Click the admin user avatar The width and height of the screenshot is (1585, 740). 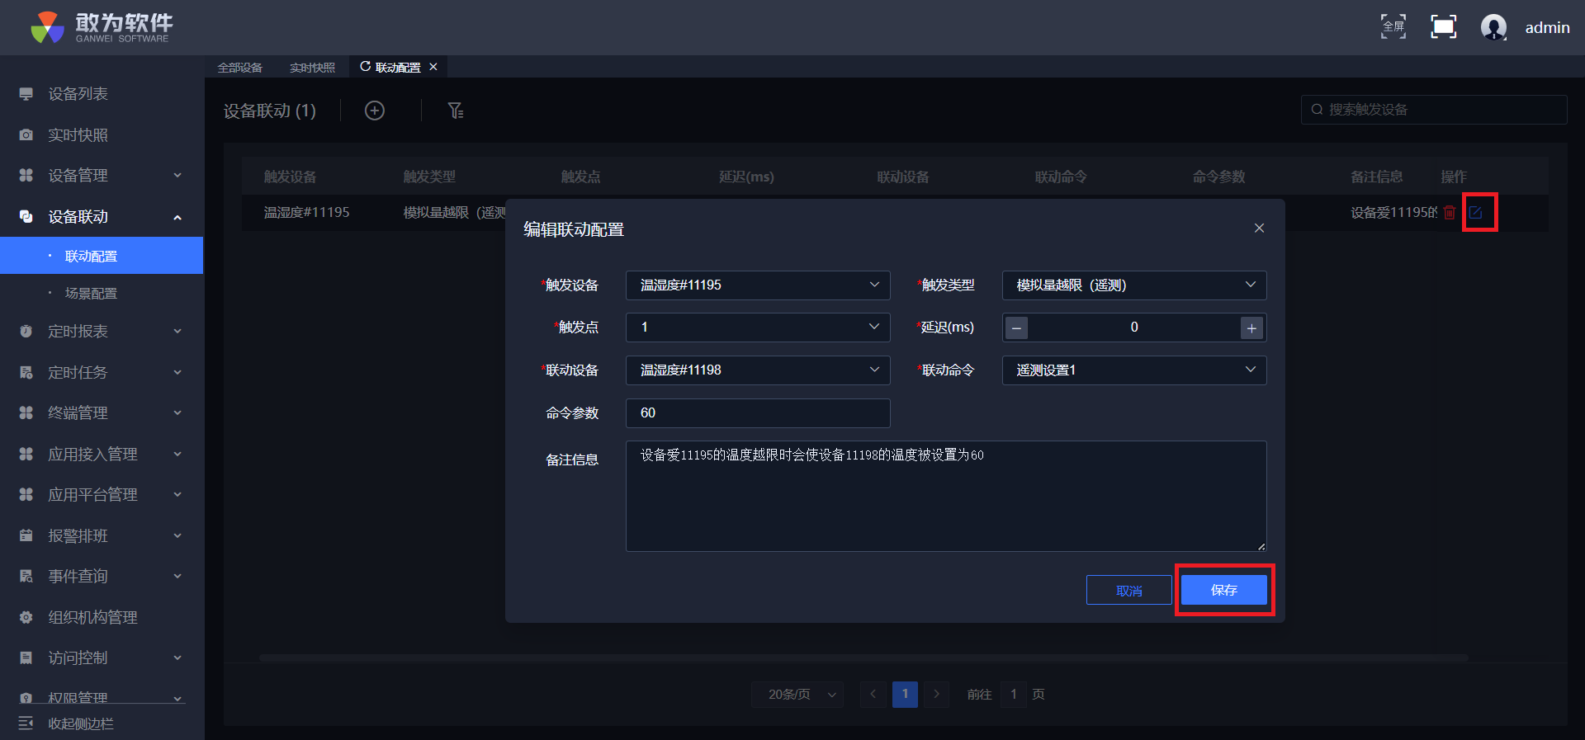(1493, 27)
